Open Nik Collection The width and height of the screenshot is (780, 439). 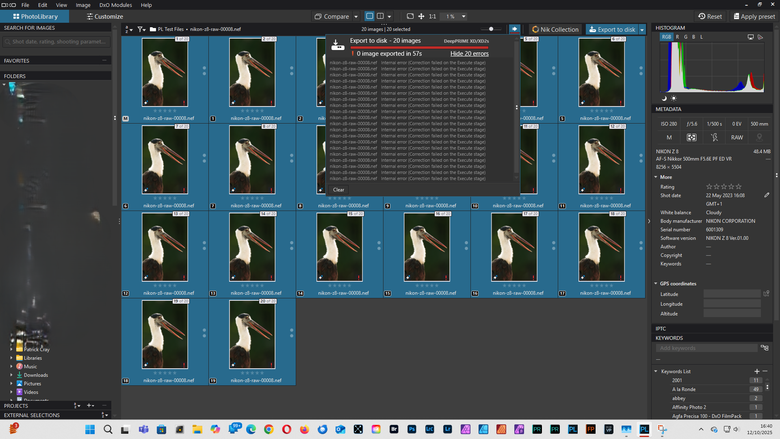555,29
